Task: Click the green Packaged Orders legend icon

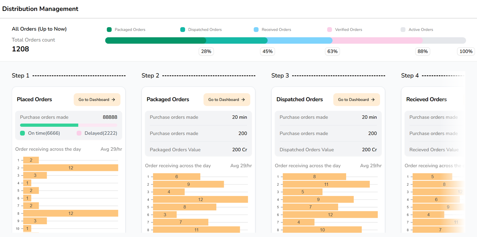Action: point(109,30)
